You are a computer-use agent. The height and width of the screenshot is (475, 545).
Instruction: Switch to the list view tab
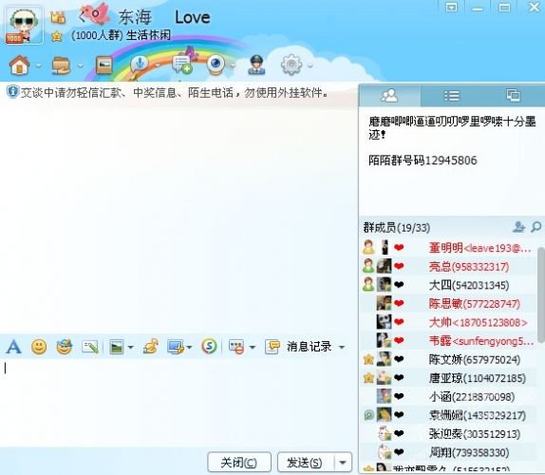click(452, 96)
